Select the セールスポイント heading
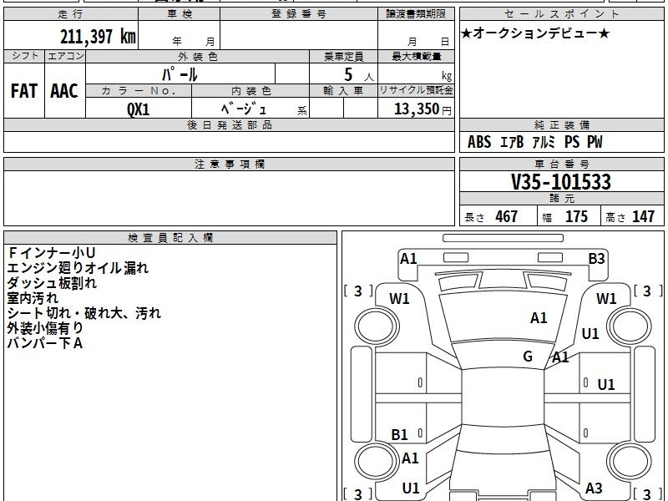 (561, 14)
